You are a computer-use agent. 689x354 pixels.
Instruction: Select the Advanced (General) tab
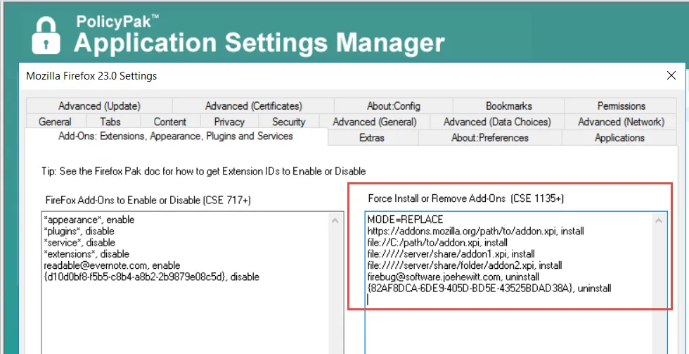pyautogui.click(x=374, y=122)
